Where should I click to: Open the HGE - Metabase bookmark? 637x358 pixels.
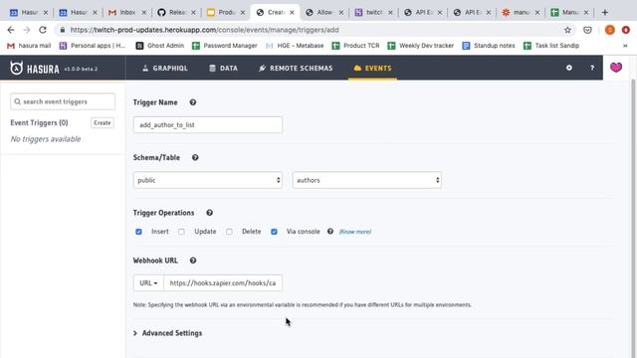click(295, 46)
